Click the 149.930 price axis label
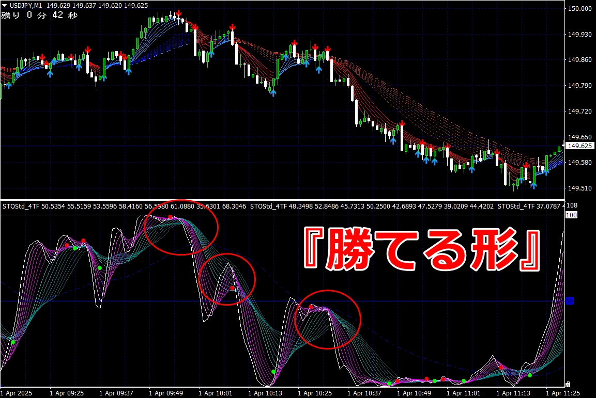Viewport: 596px width, 398px height. point(579,35)
